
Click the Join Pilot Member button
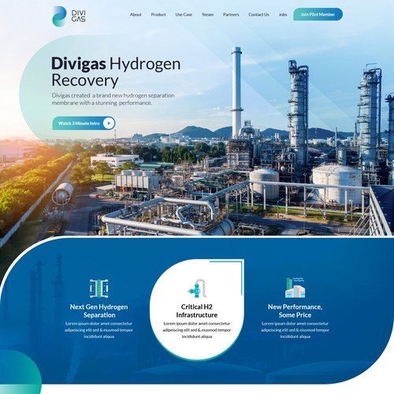[318, 14]
